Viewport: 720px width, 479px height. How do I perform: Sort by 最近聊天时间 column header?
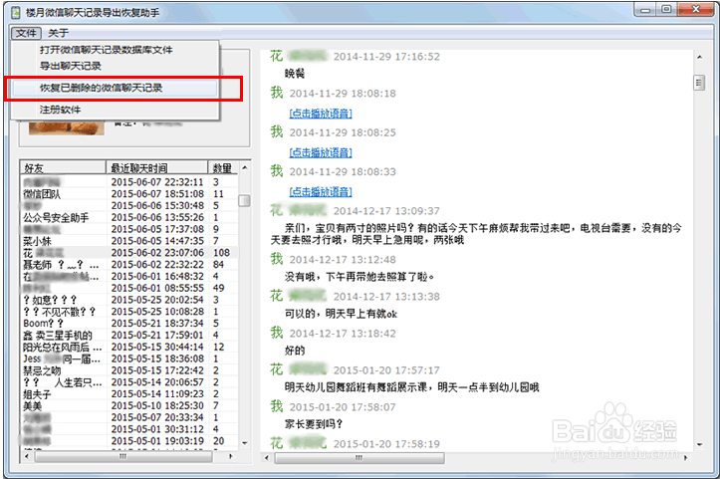[157, 168]
